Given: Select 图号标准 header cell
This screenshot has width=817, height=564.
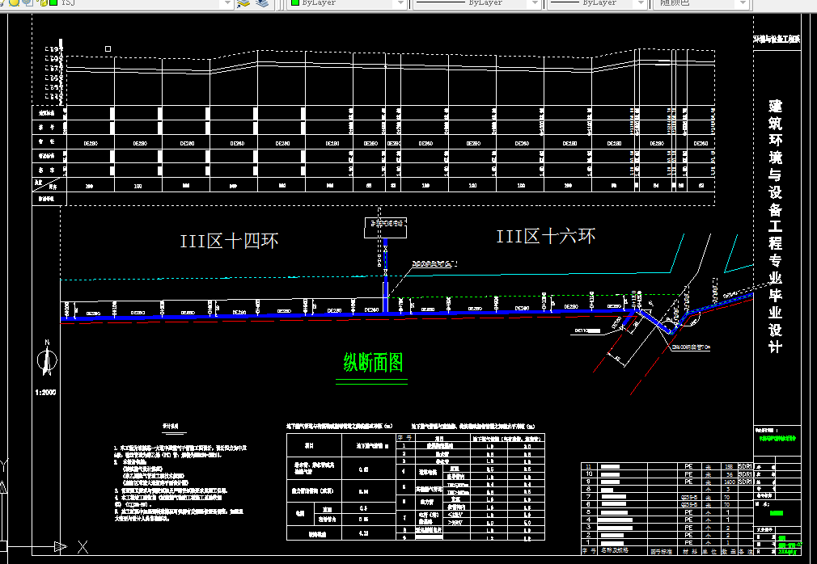Looking at the screenshot, I should 662,551.
